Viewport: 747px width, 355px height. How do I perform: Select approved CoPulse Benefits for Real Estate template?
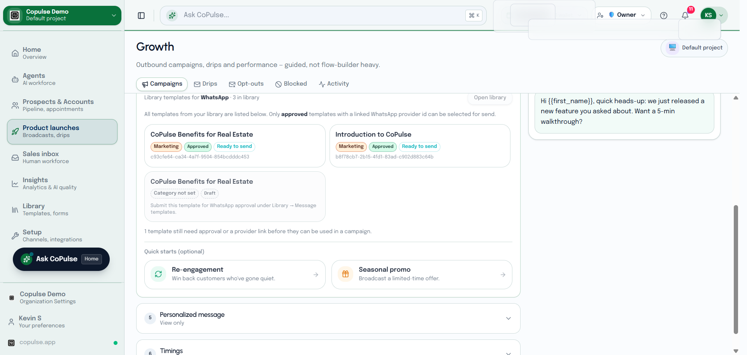point(235,146)
